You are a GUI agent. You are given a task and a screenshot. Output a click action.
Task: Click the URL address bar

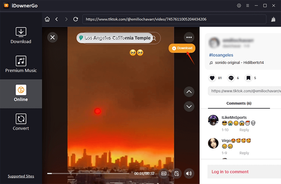coord(174,19)
